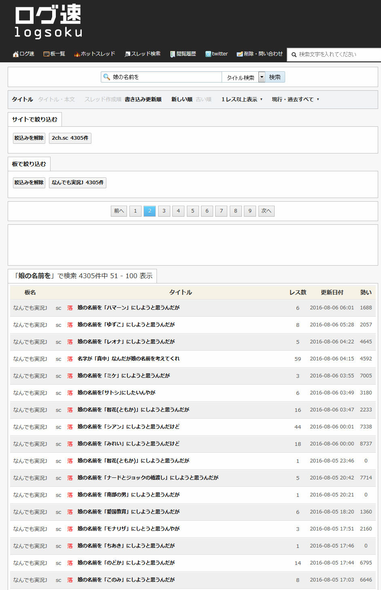This screenshot has height=590, width=381.
Task: Open thread 娘の名前を「南部の男」にしようと思うんだが
Action: point(129,495)
